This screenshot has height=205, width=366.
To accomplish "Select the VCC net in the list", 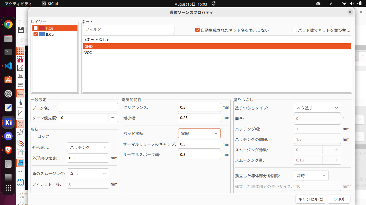I will point(88,53).
